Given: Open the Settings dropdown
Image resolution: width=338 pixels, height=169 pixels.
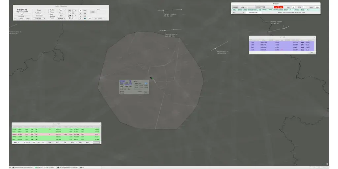Looking at the screenshot, I should 39,13.
